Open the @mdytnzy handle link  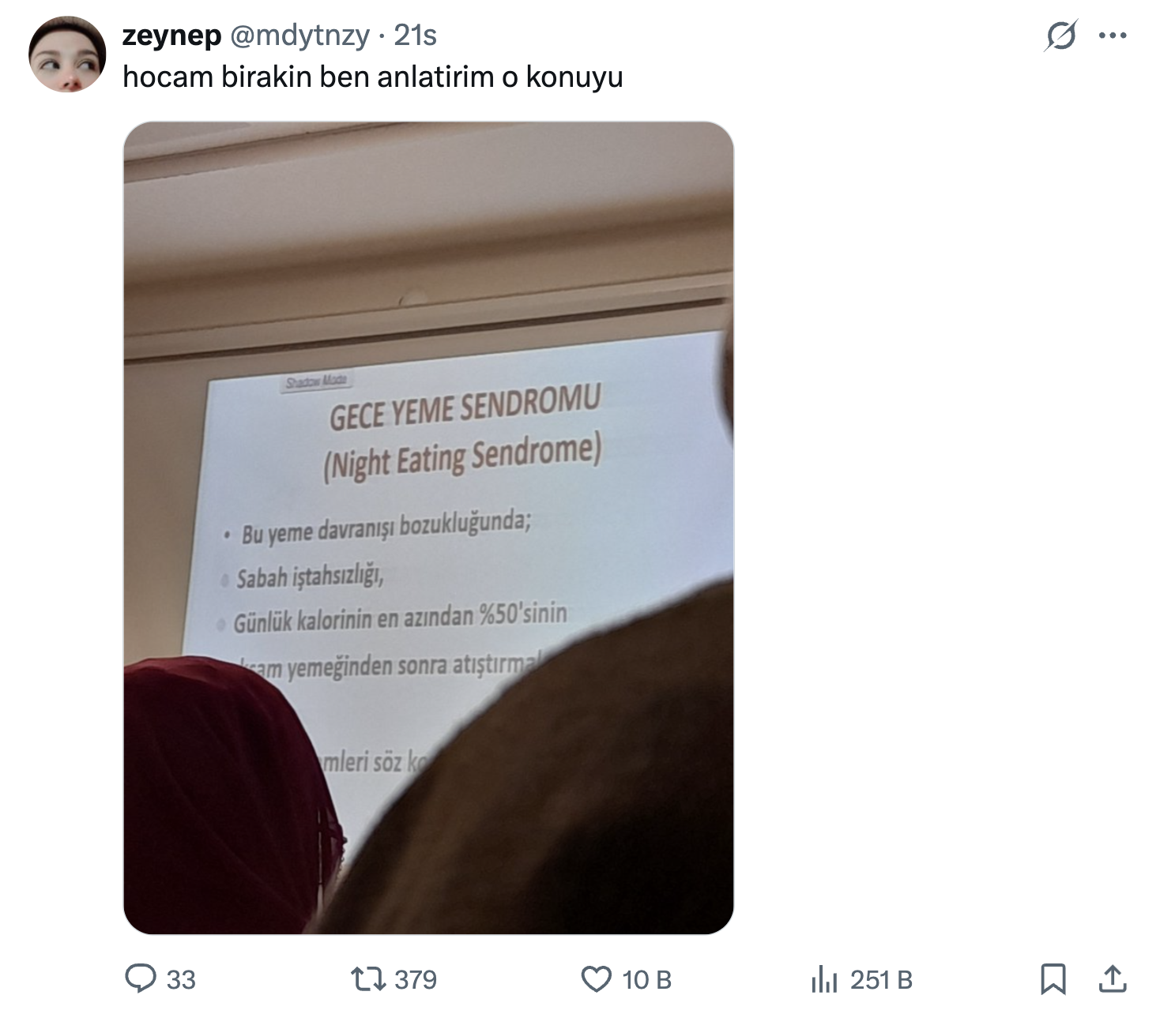click(x=299, y=36)
